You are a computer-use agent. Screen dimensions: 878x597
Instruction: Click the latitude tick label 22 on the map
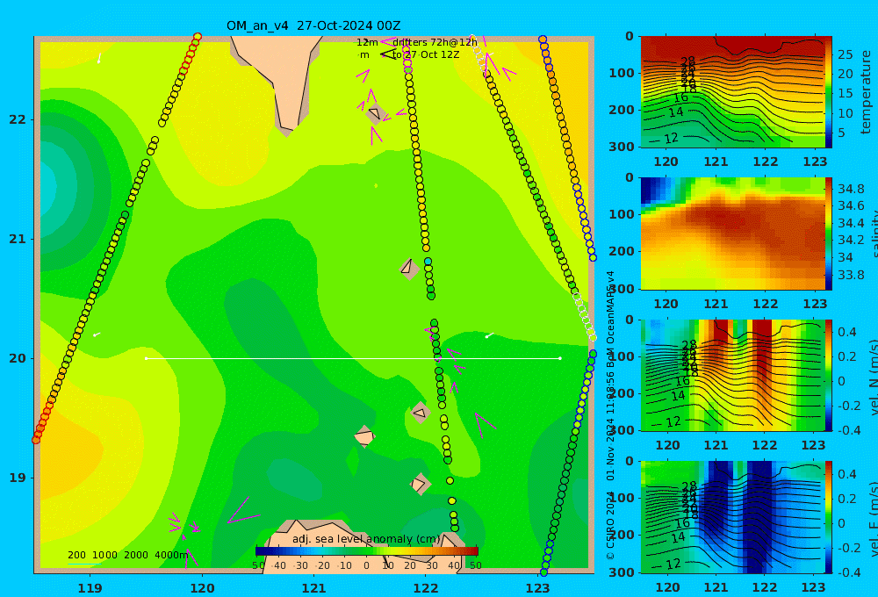tap(18, 120)
